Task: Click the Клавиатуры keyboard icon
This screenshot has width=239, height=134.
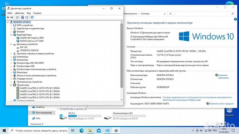Action: coord(15,57)
